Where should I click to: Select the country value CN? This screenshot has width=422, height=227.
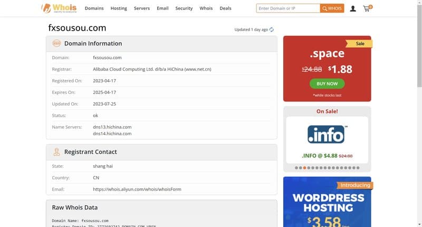(96, 178)
